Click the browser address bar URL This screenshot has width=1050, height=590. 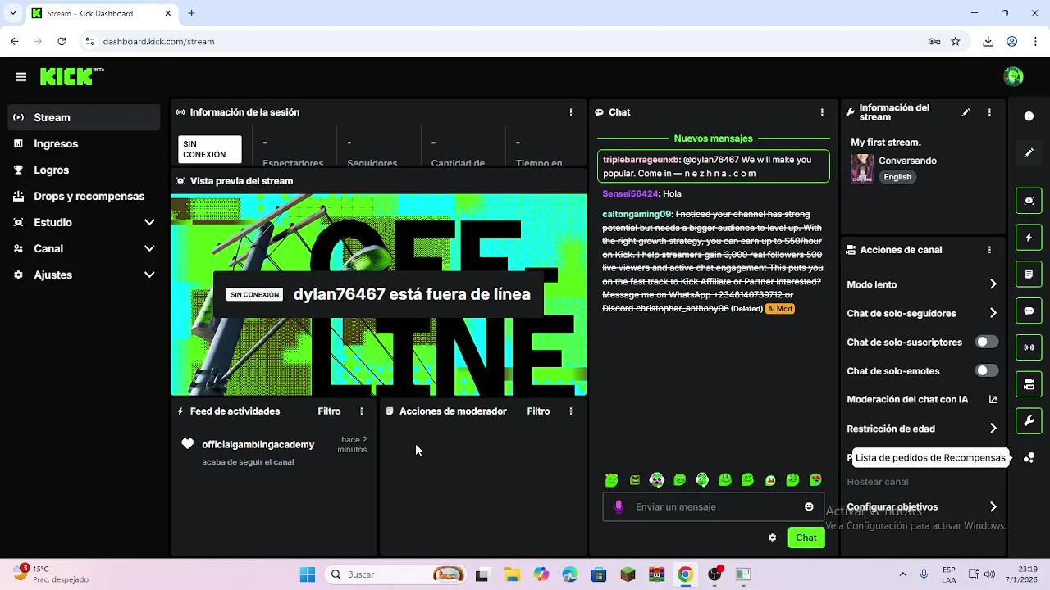pos(158,41)
